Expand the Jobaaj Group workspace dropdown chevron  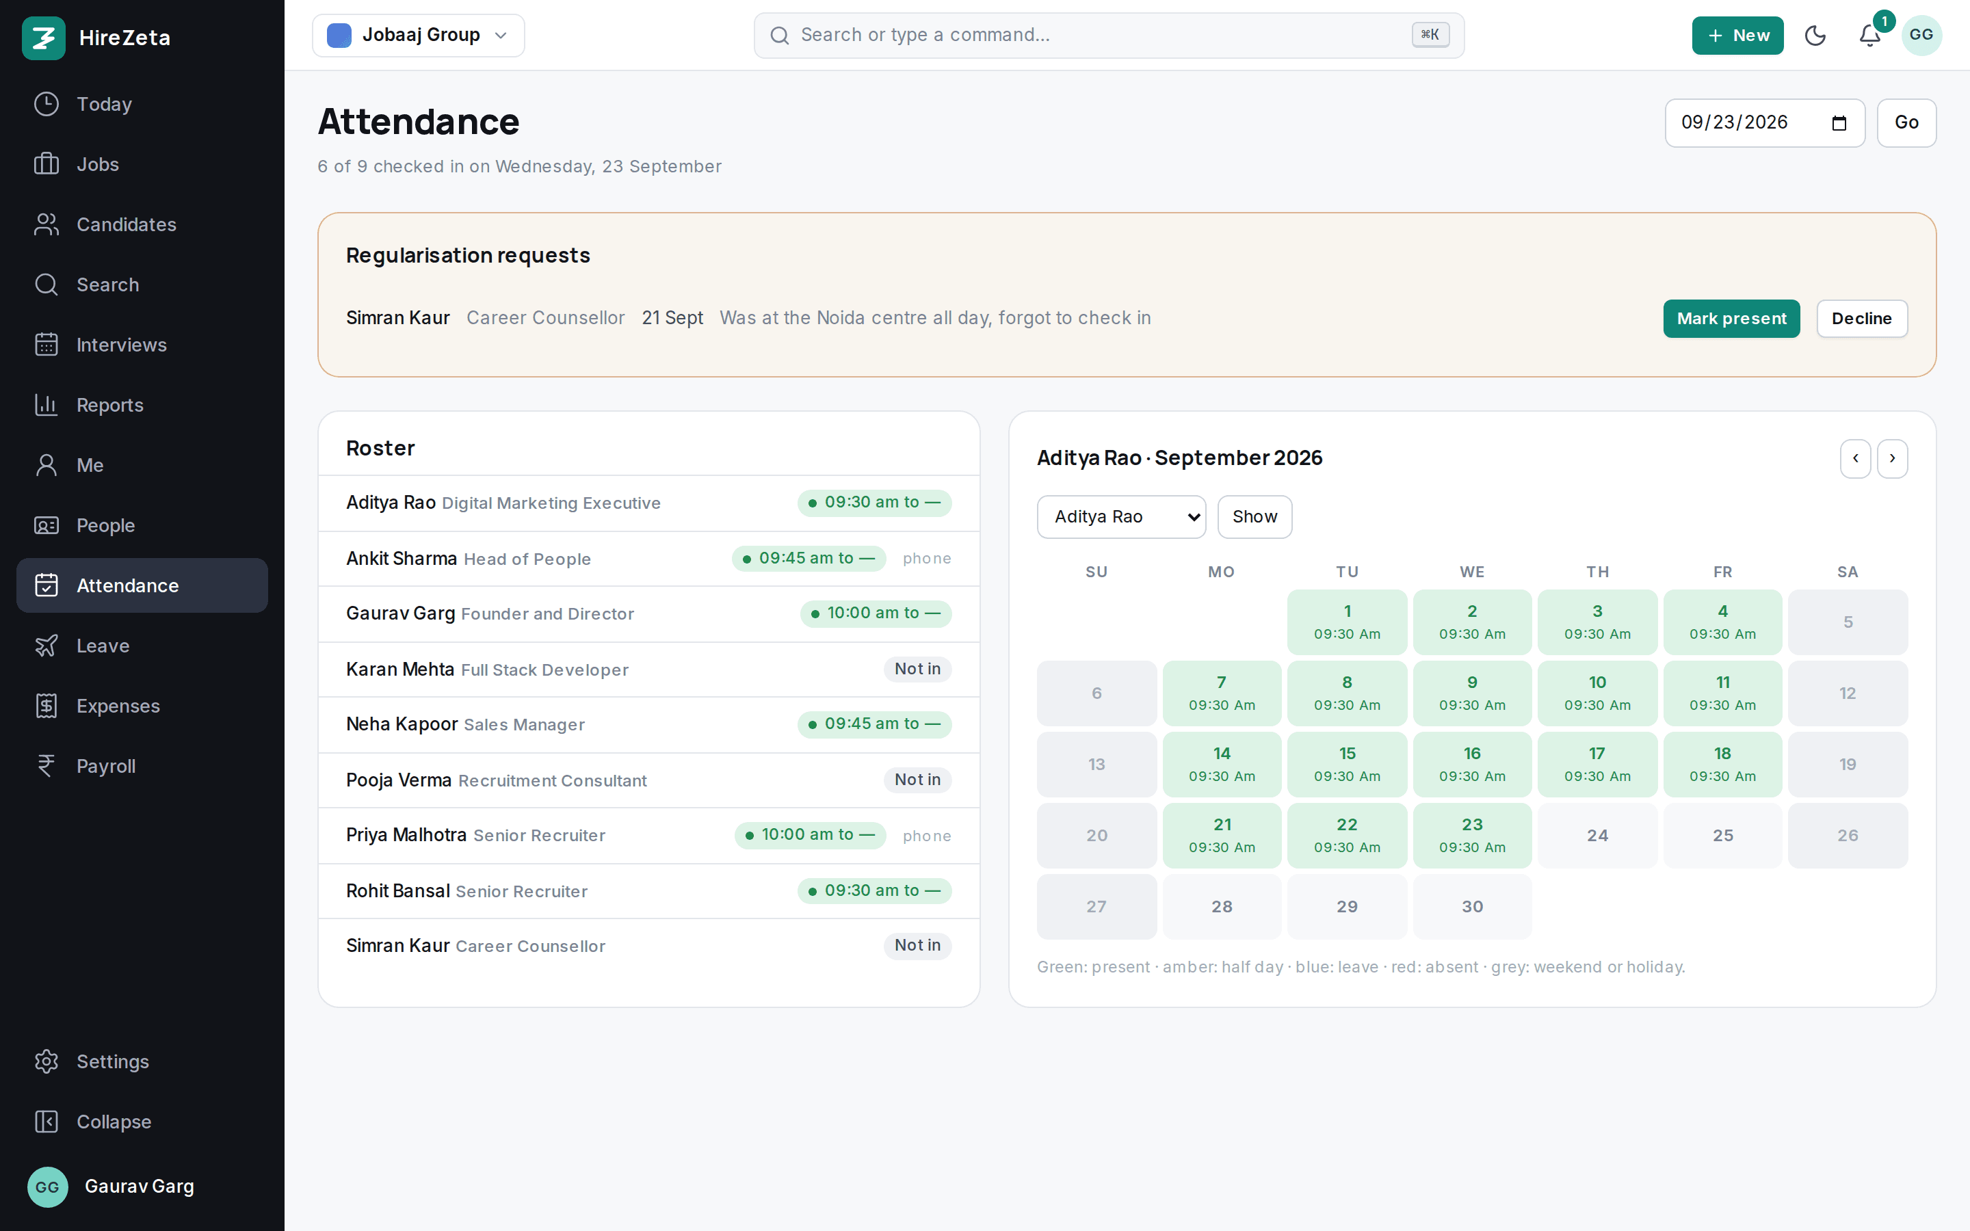click(x=501, y=36)
